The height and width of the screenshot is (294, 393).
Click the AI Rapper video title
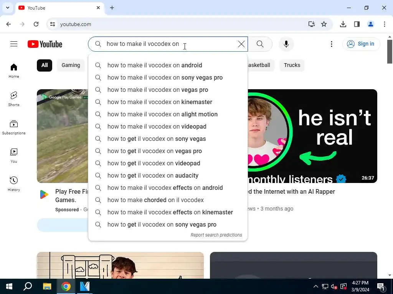291,192
